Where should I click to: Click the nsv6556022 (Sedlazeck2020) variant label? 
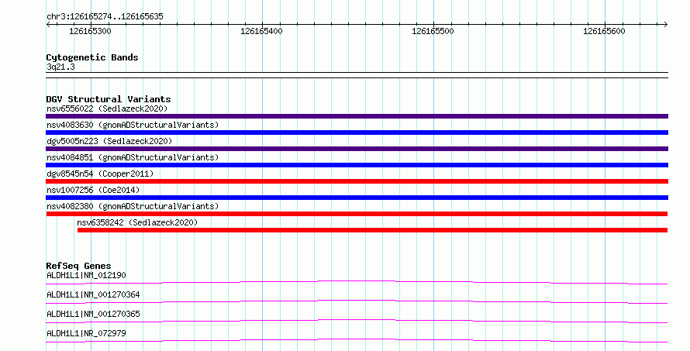point(107,108)
